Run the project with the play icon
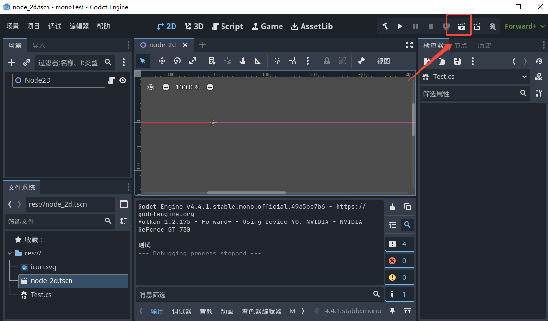The image size is (548, 321). 400,26
